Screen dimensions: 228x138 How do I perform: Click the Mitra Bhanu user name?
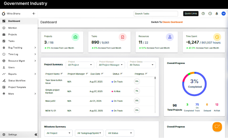coord(14,14)
